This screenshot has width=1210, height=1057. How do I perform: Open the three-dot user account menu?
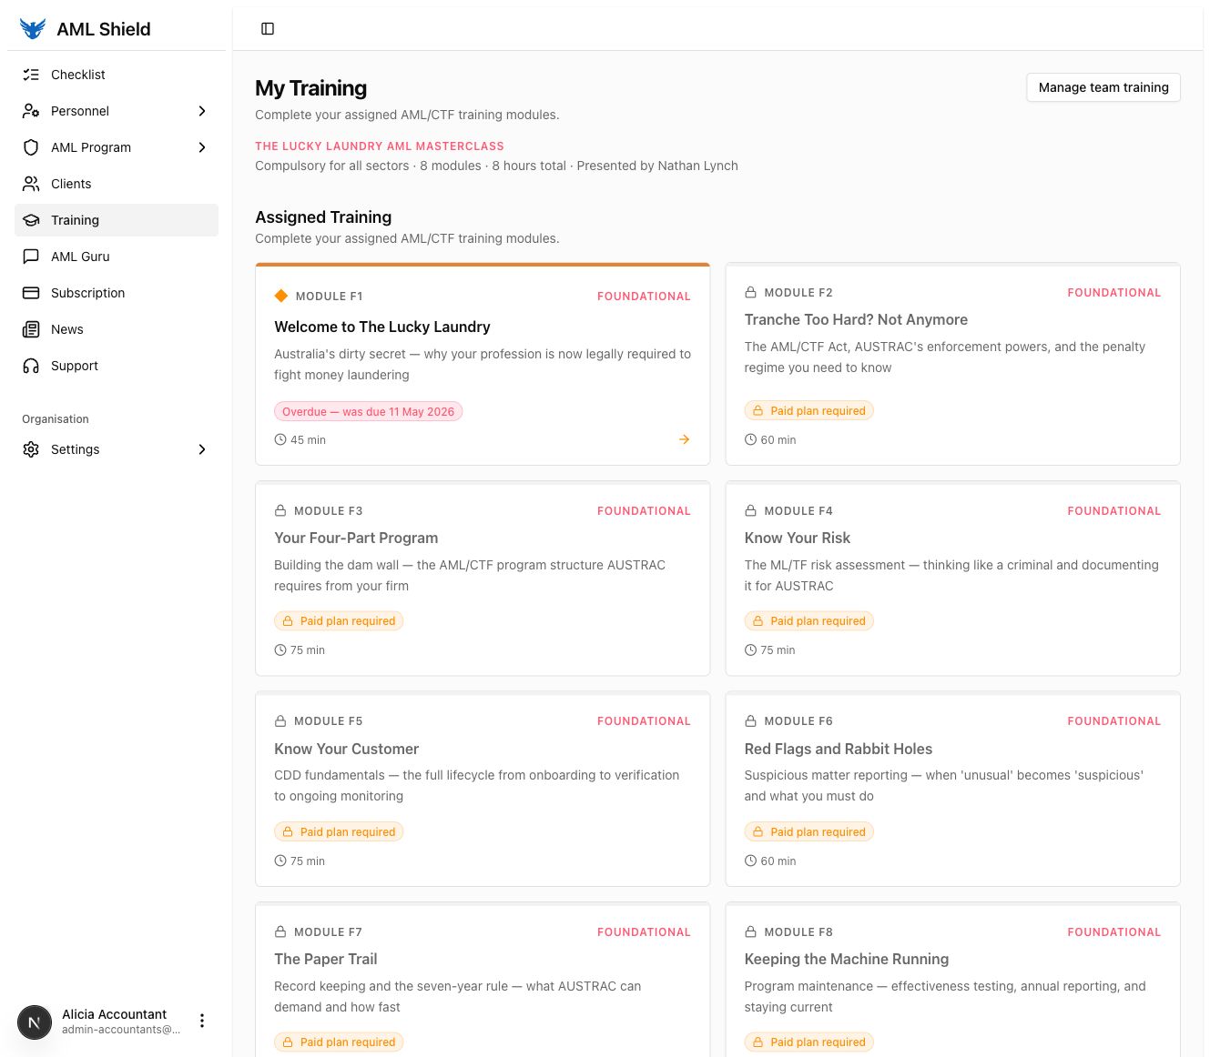tap(202, 1021)
